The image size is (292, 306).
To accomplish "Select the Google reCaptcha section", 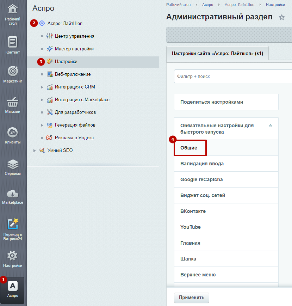I will (226, 179).
